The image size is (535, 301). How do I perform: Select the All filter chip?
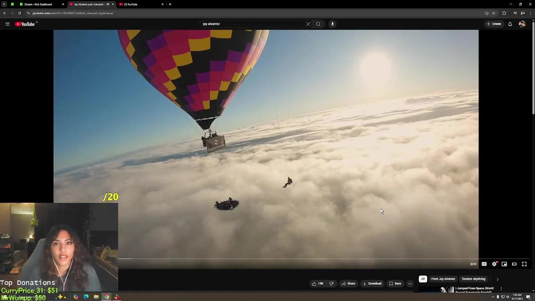coord(423,279)
